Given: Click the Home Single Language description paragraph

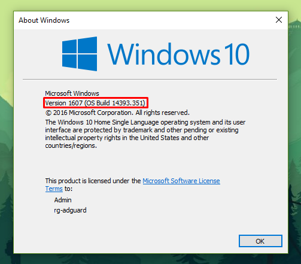Looking at the screenshot, I should (145, 134).
